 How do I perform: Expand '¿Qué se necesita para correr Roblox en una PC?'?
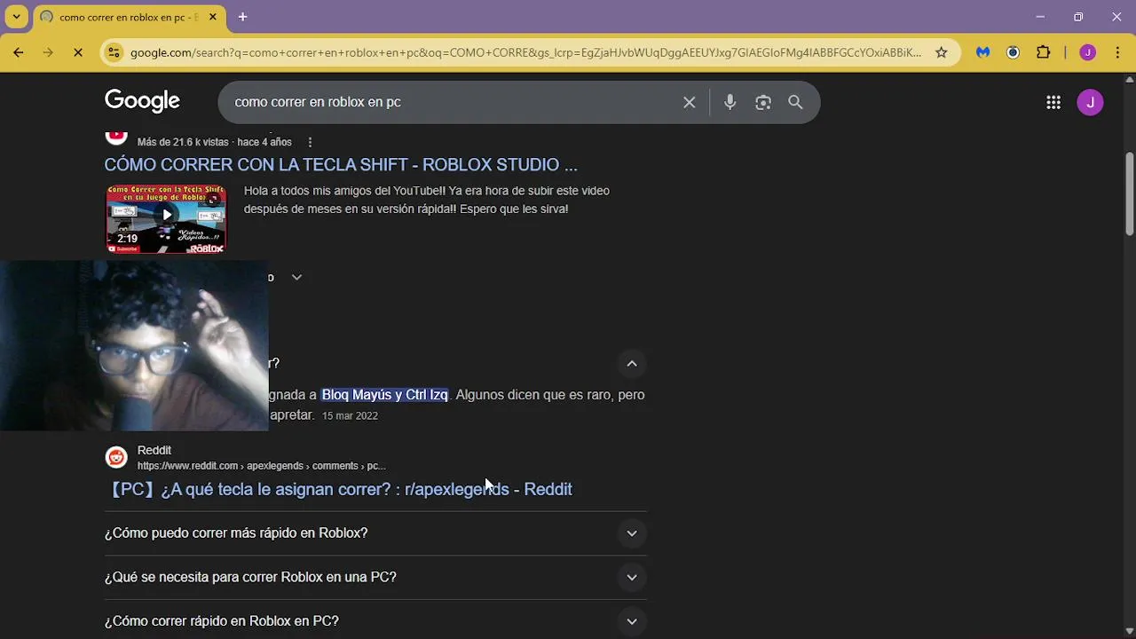(x=375, y=577)
